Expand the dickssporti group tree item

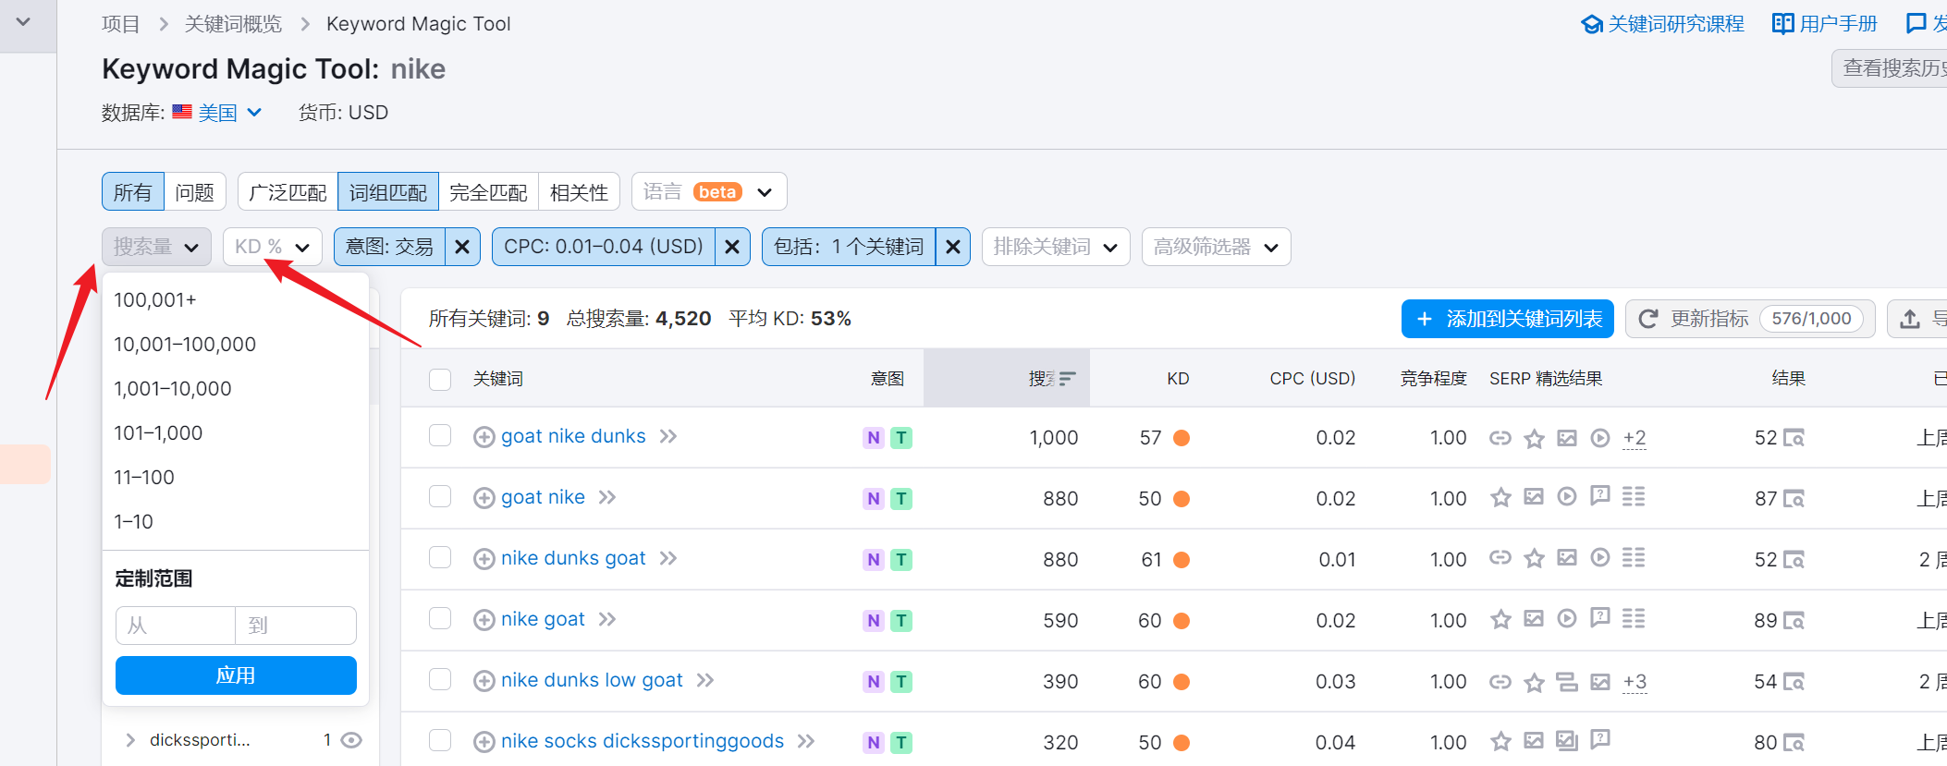tap(130, 740)
